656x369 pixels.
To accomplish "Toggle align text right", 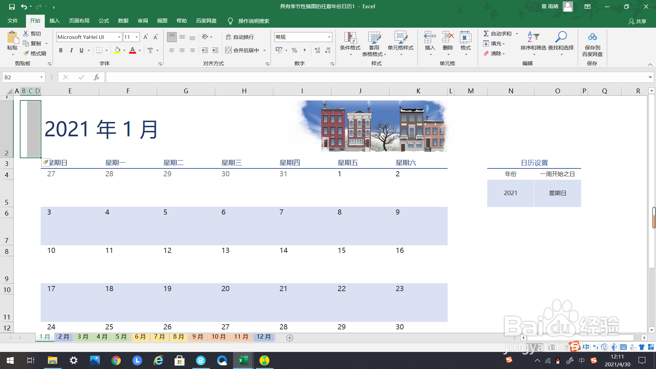I will (x=192, y=50).
